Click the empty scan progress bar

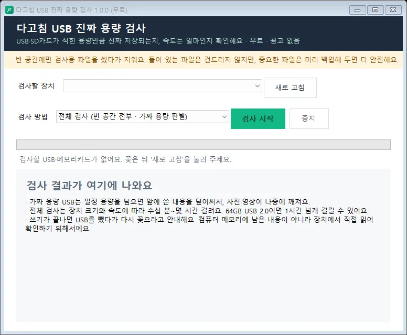pos(203,145)
